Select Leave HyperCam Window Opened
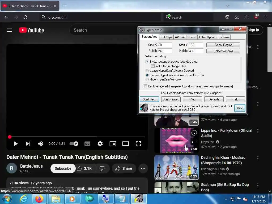This screenshot has width=272, height=204. pyautogui.click(x=147, y=71)
